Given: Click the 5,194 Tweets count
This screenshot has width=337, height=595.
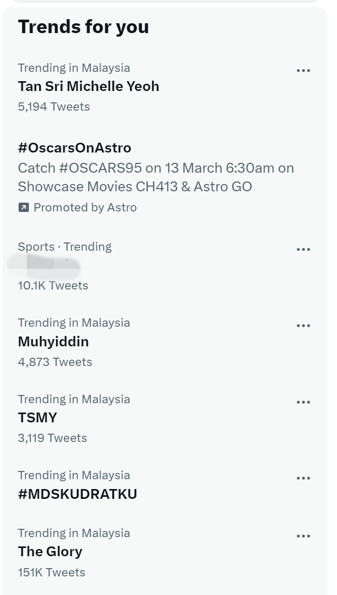Looking at the screenshot, I should click(x=54, y=107).
